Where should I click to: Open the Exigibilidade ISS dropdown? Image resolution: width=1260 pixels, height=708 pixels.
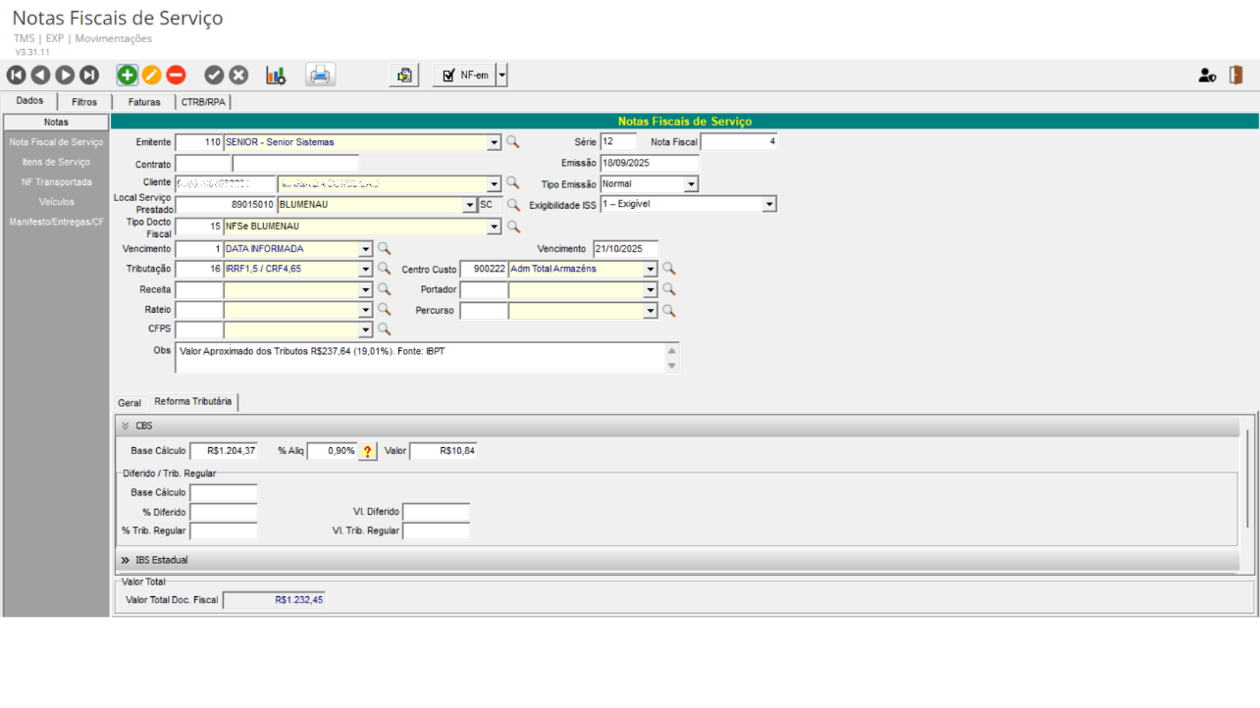(x=769, y=204)
